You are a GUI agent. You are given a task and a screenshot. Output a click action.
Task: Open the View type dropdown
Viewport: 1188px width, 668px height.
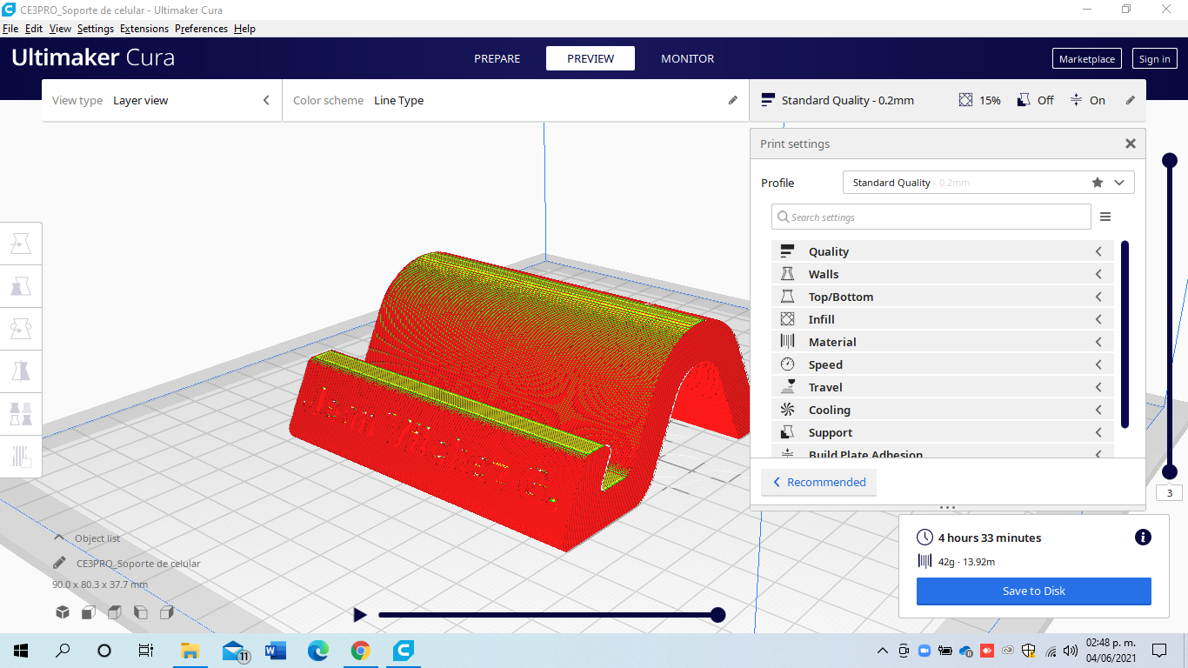click(162, 100)
